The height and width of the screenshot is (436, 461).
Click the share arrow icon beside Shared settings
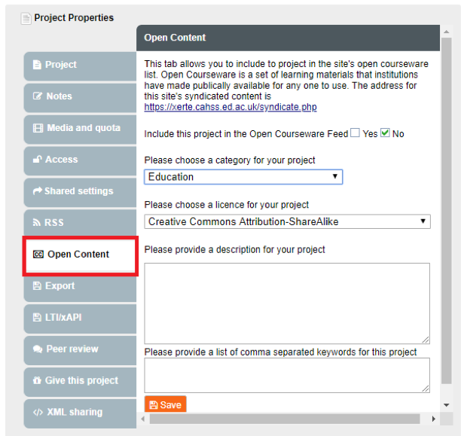point(38,191)
